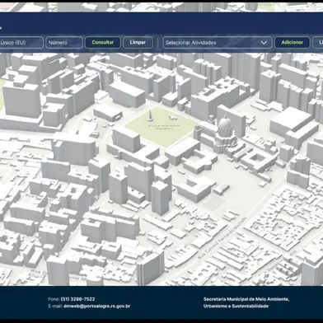323x323 pixels.
Task: Click the phone number (51) 3286-7522
Action: tap(77, 299)
